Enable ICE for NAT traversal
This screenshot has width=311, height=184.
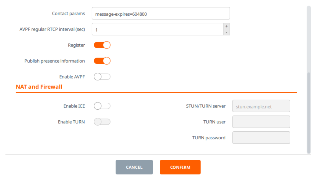pyautogui.click(x=102, y=106)
